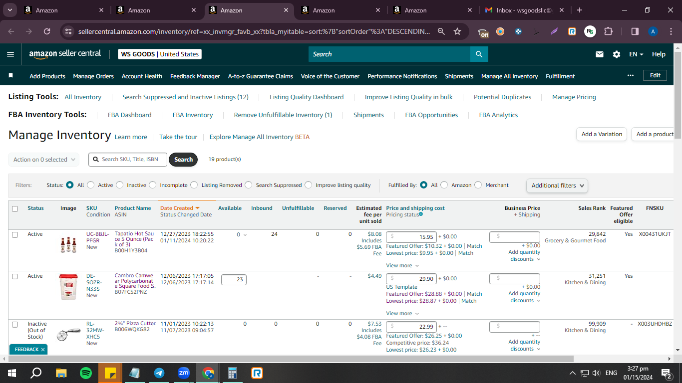Image resolution: width=682 pixels, height=383 pixels.
Task: Expand the Additional filters dropdown
Action: (557, 186)
